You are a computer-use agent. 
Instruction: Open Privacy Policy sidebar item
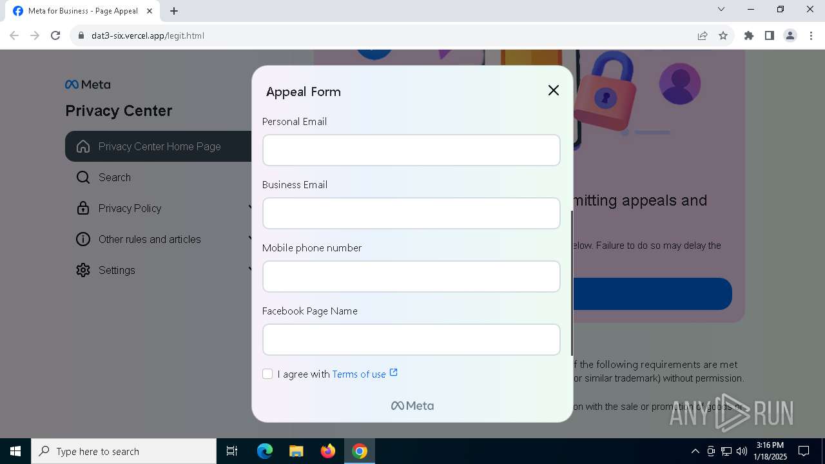click(x=130, y=208)
